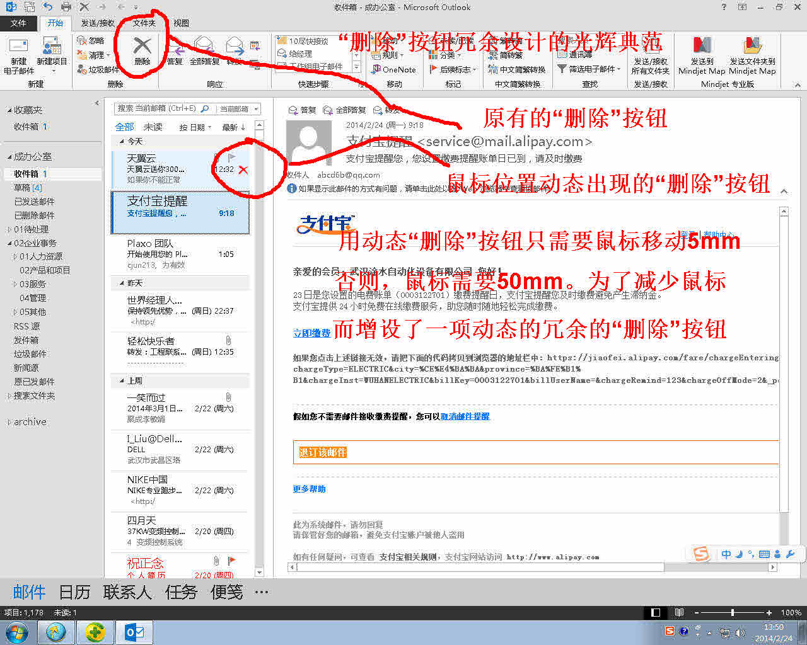Viewport: 807px width, 645px height.
Task: Click the 全部答复 (Reply All) ribbon button
Action: [204, 52]
